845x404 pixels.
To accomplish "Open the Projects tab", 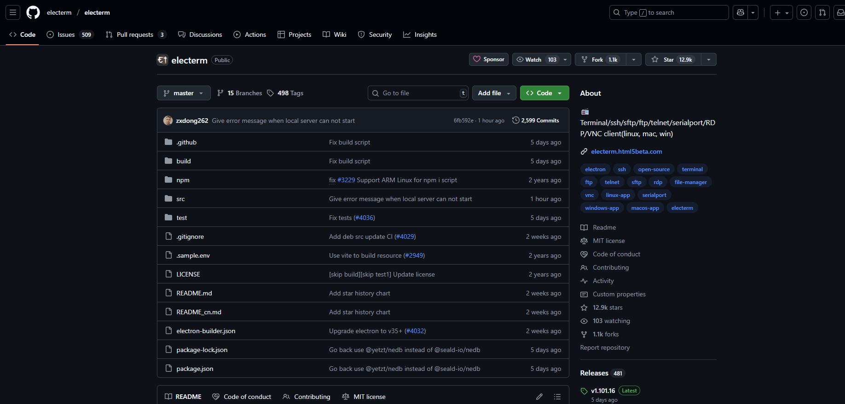I will point(295,35).
